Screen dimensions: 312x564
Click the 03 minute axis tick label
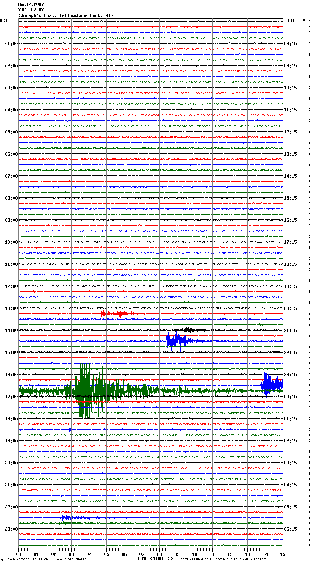[71, 554]
